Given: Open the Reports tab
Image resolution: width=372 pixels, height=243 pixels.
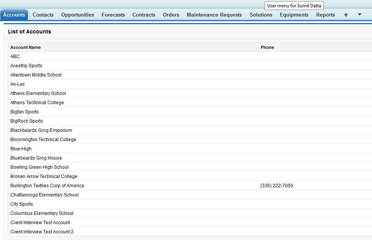Looking at the screenshot, I should pyautogui.click(x=325, y=15).
